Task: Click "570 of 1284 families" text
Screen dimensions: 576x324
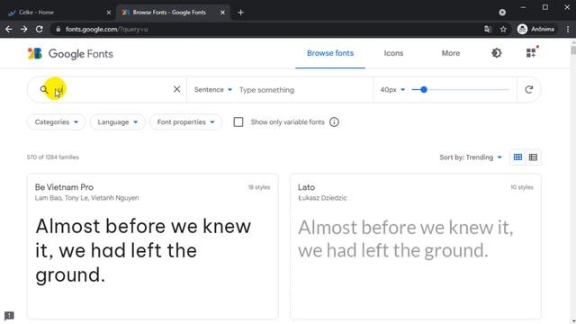Action: (53, 157)
